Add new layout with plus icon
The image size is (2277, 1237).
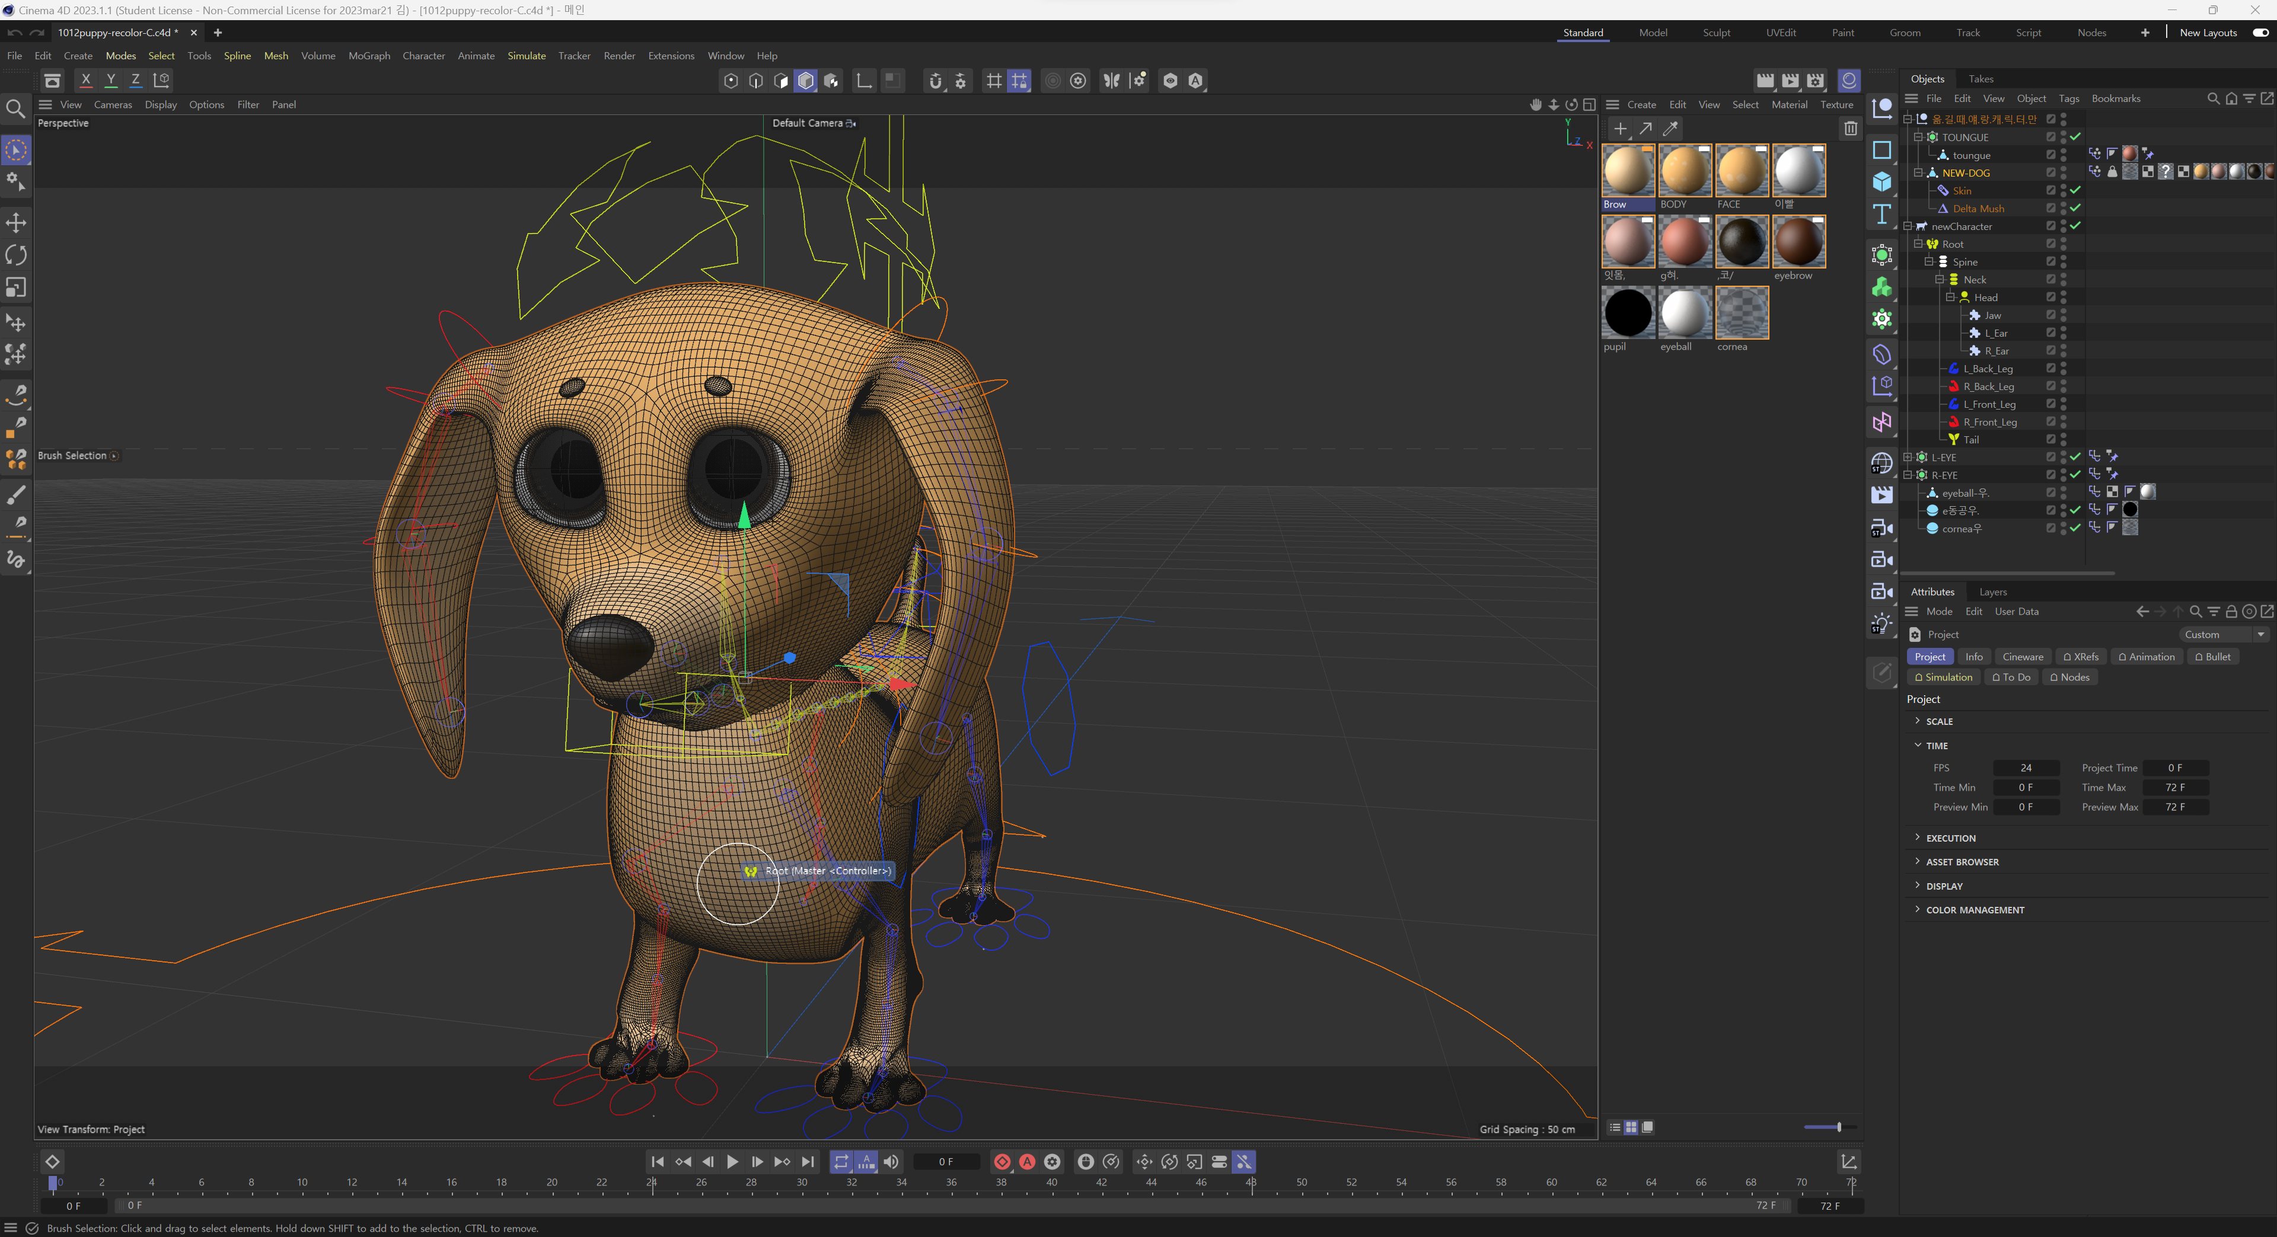point(2145,33)
